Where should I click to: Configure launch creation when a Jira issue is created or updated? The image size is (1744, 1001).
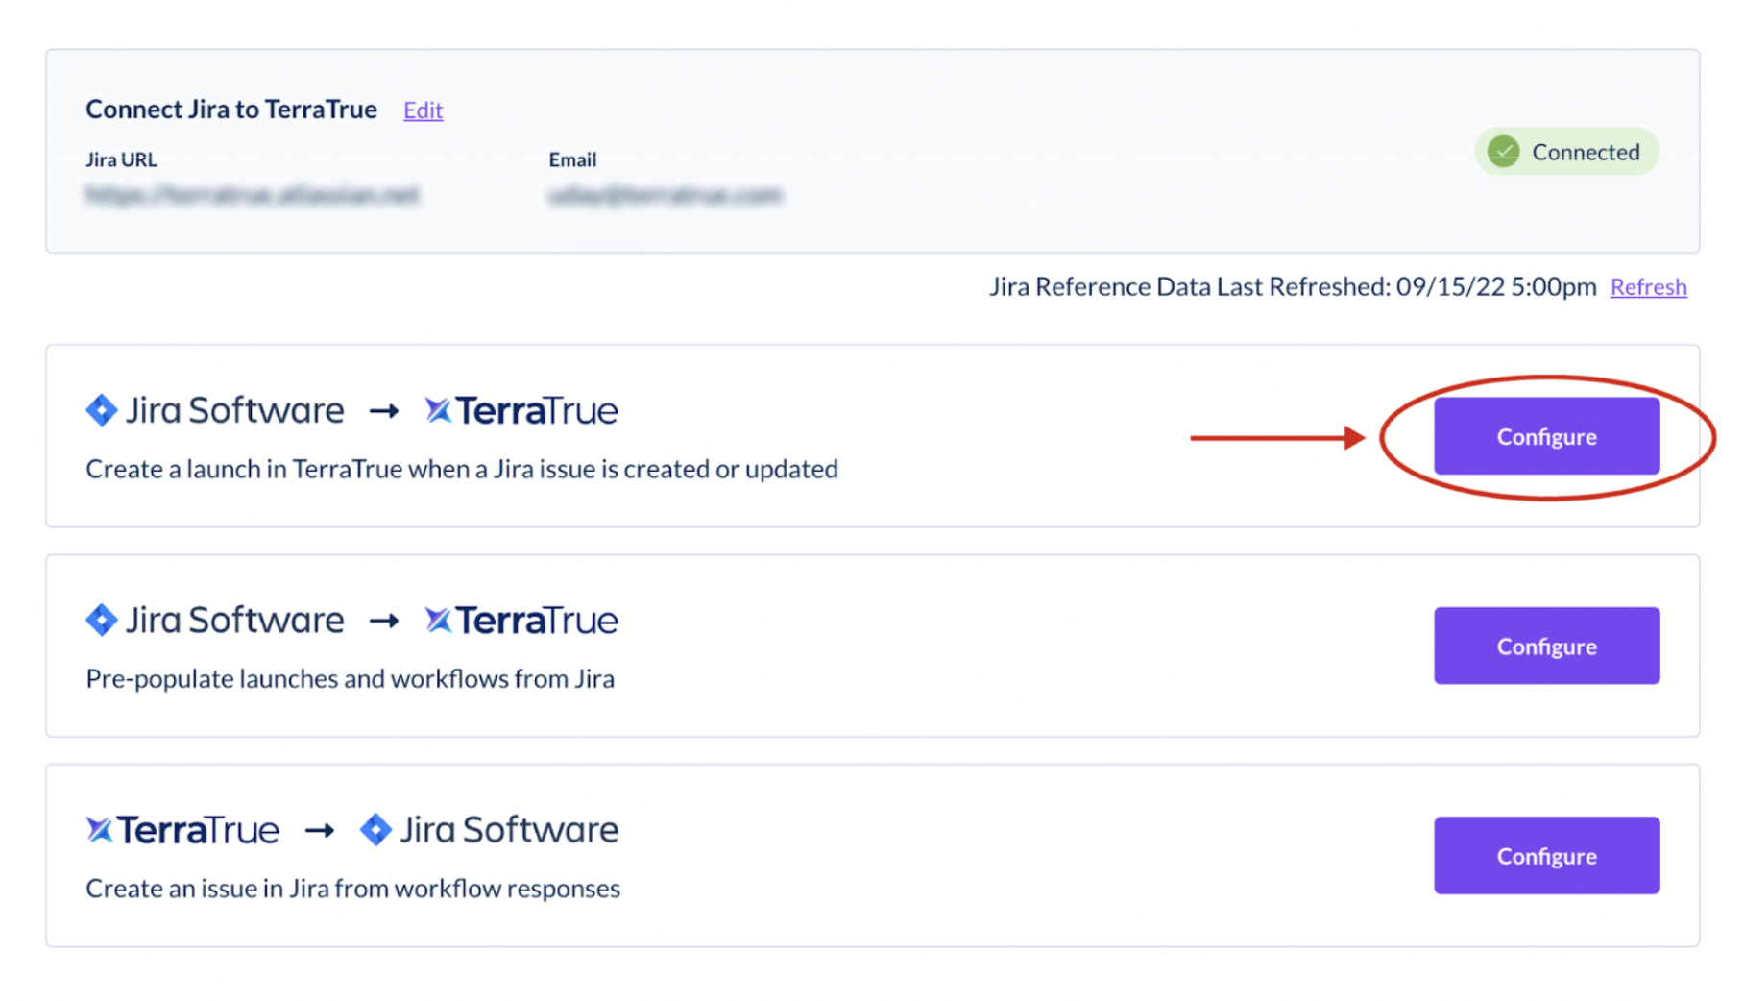click(x=1546, y=436)
